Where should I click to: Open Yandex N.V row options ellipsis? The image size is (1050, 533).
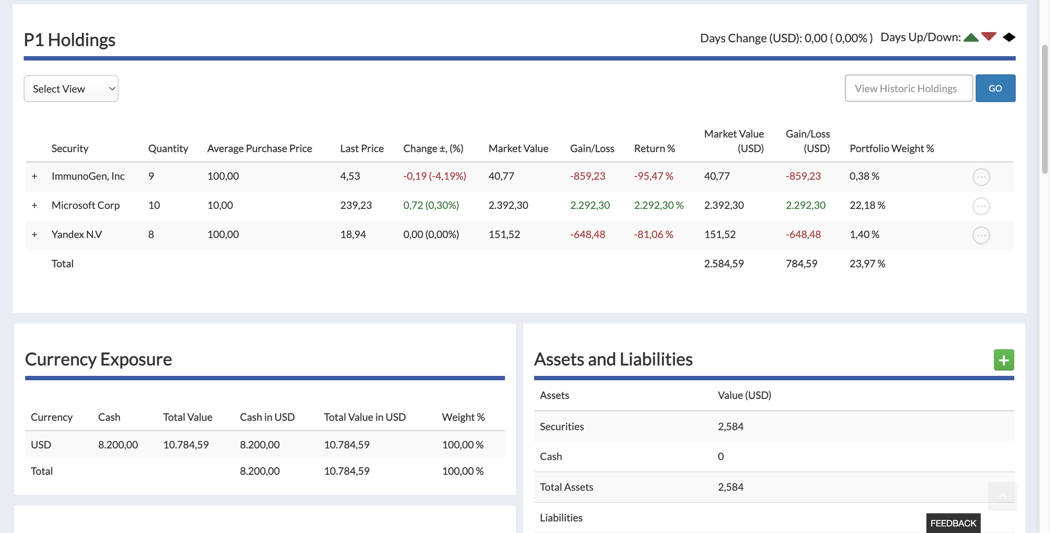pyautogui.click(x=981, y=235)
